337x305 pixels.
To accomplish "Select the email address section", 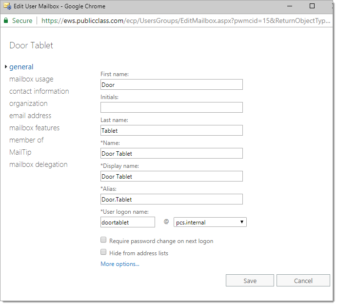I will tap(30, 116).
